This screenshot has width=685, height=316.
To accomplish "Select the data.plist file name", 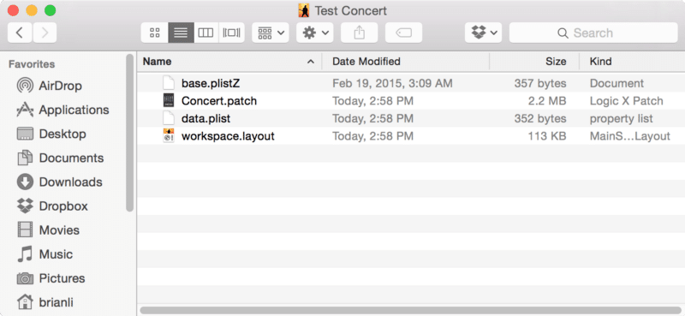I will (205, 118).
